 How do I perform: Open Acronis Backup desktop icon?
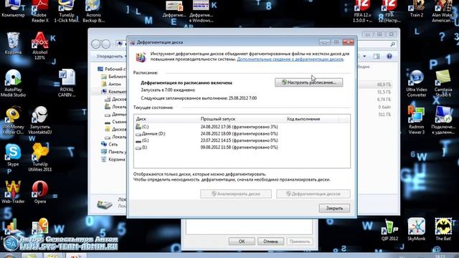coord(93,11)
